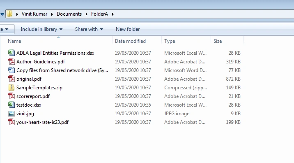
Task: Select scorereport.pdf file name
Action: coord(33,96)
